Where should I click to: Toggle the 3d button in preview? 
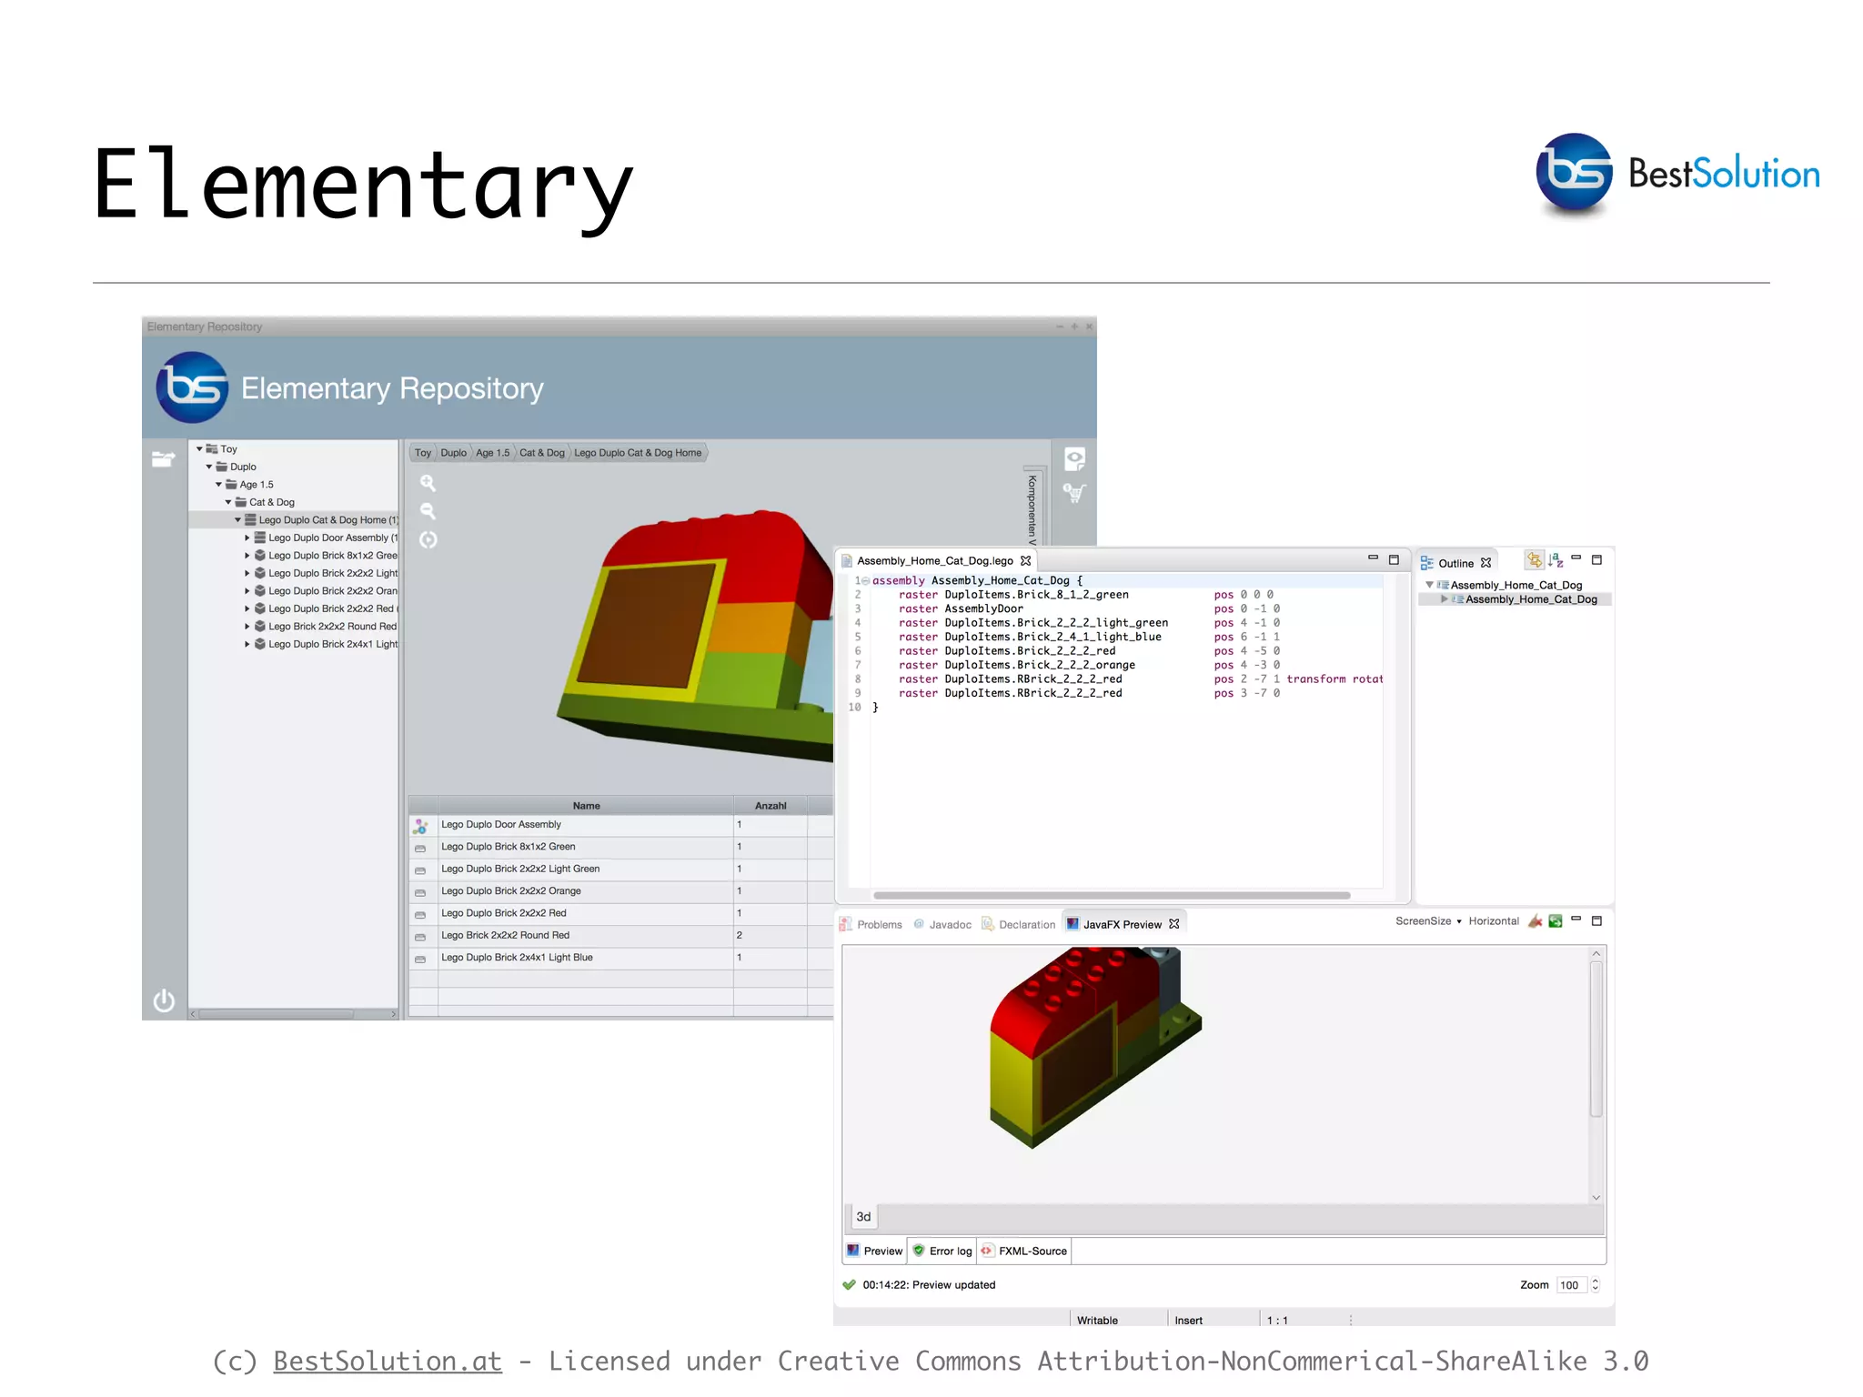[x=863, y=1217]
